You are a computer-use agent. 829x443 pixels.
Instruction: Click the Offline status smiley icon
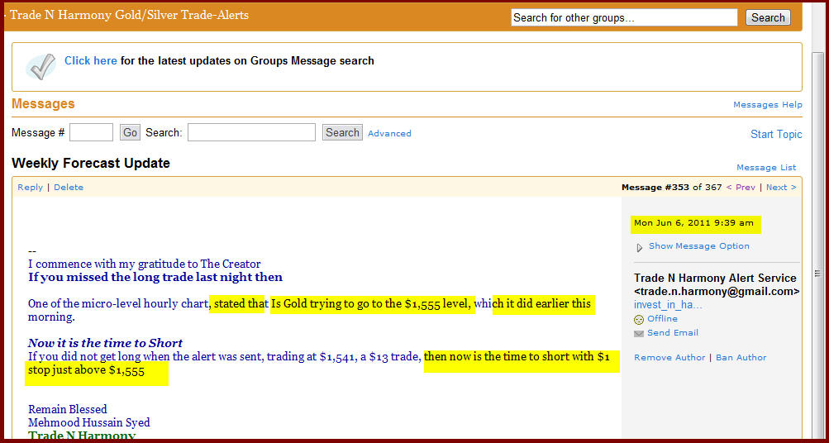pos(639,319)
